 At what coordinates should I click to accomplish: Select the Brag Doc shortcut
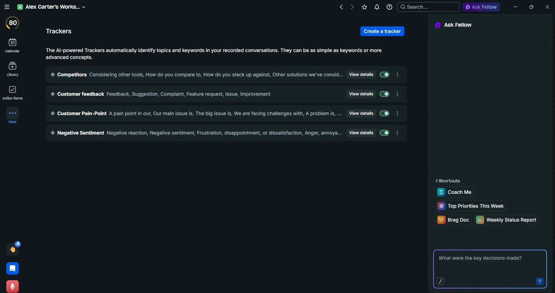(x=454, y=220)
